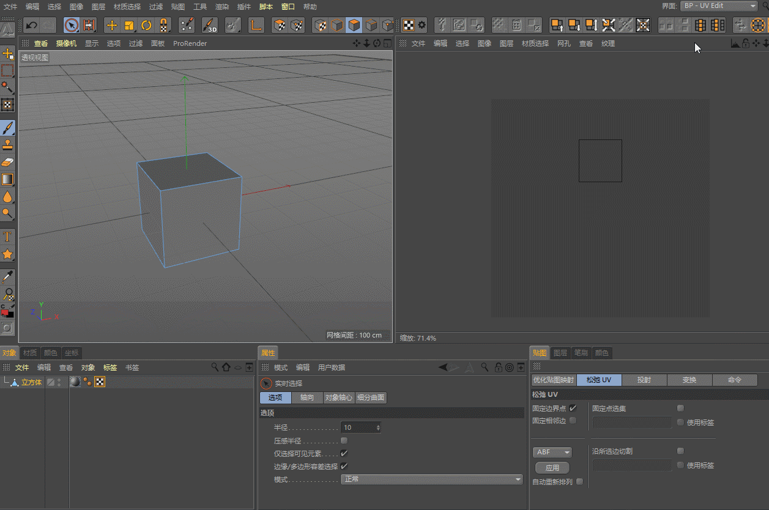Toggle the 固定边界点 checkbox
The height and width of the screenshot is (510, 769).
tap(573, 408)
